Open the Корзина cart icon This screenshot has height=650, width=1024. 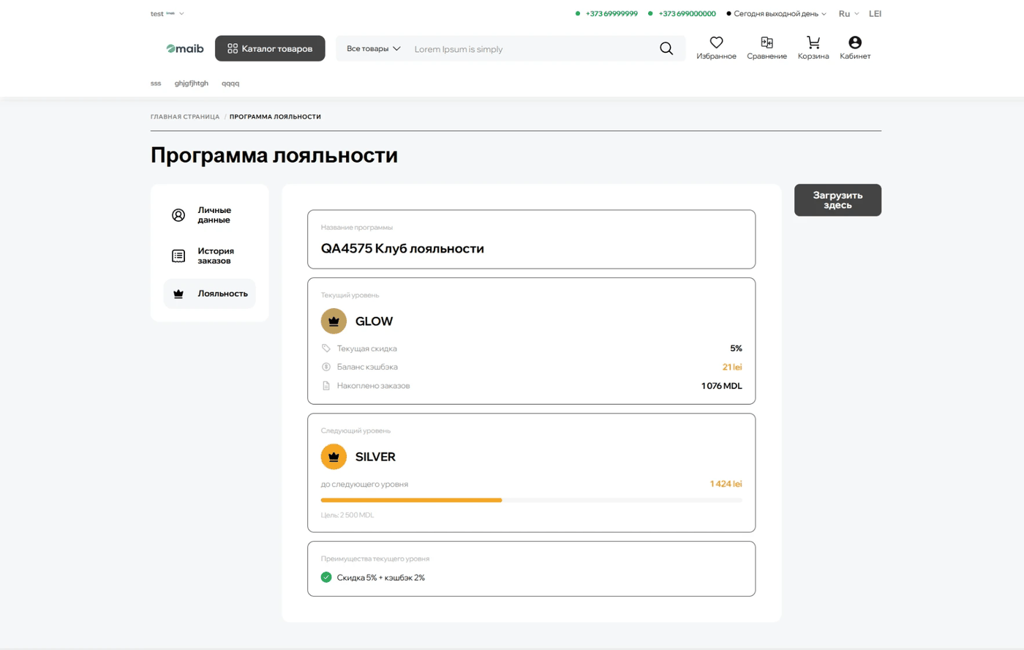(x=813, y=48)
